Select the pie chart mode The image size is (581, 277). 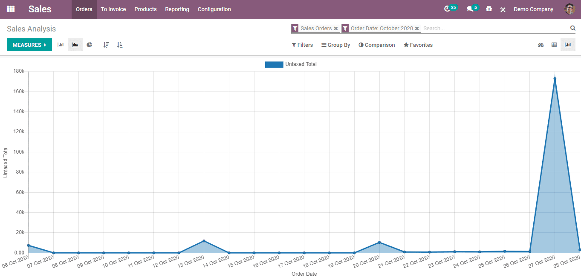coord(90,45)
